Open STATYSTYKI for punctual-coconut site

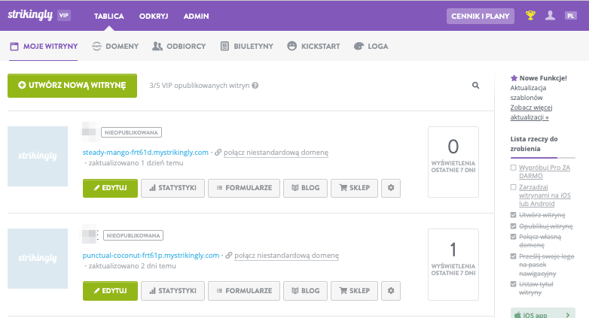172,291
